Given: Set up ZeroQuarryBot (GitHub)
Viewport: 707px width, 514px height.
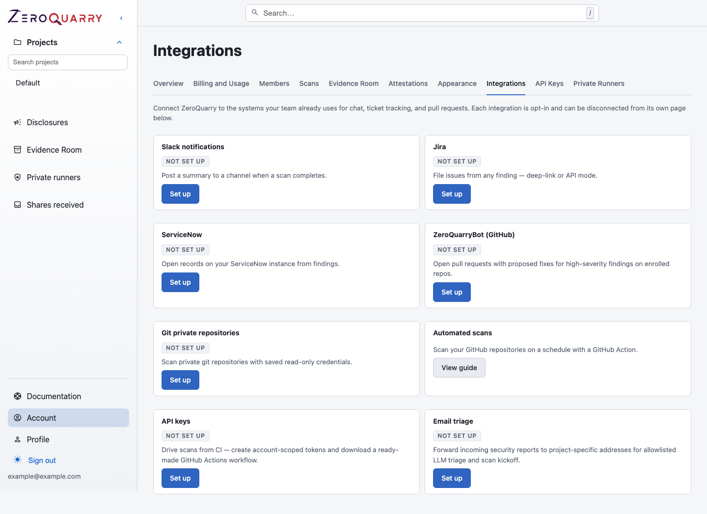Looking at the screenshot, I should pyautogui.click(x=452, y=292).
